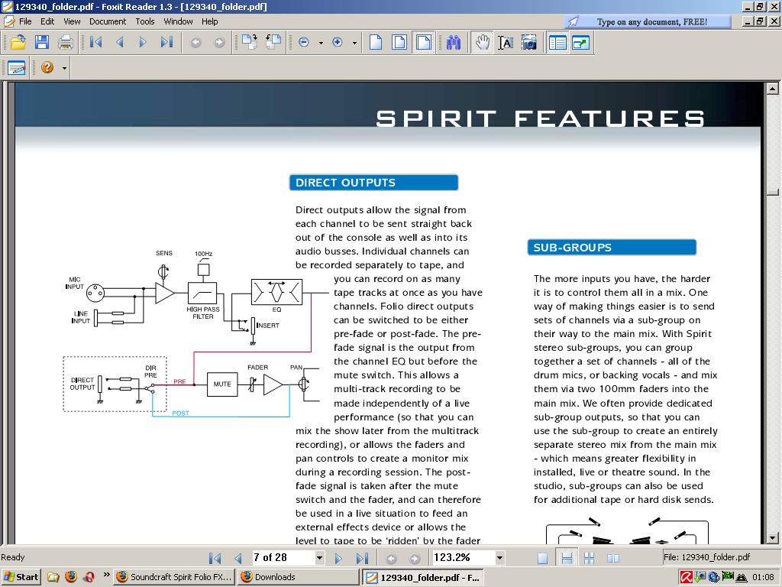Open the Window menu
Screen dimensions: 782x587
click(x=178, y=21)
